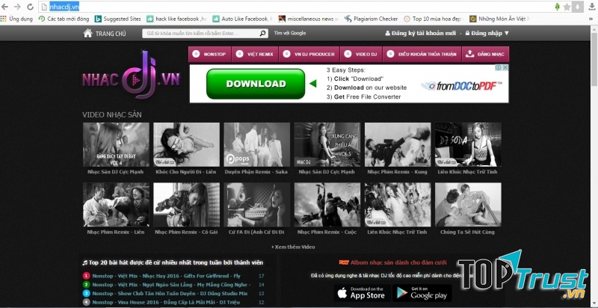Click the Google Play download badge
Screen dimensions: 598x308
point(422,293)
